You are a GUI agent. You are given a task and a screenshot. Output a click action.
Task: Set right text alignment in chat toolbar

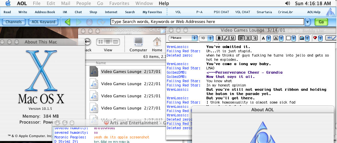click(x=255, y=38)
